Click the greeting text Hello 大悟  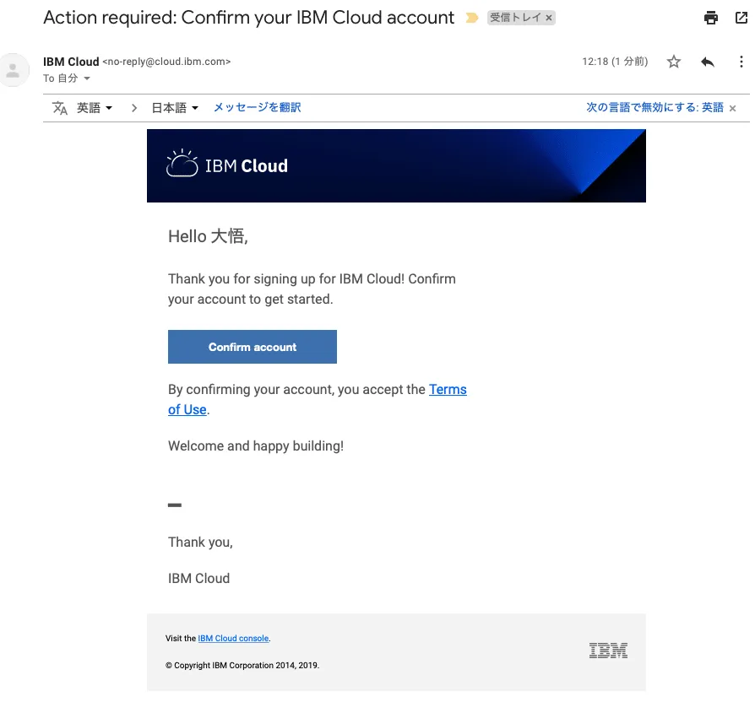[208, 236]
